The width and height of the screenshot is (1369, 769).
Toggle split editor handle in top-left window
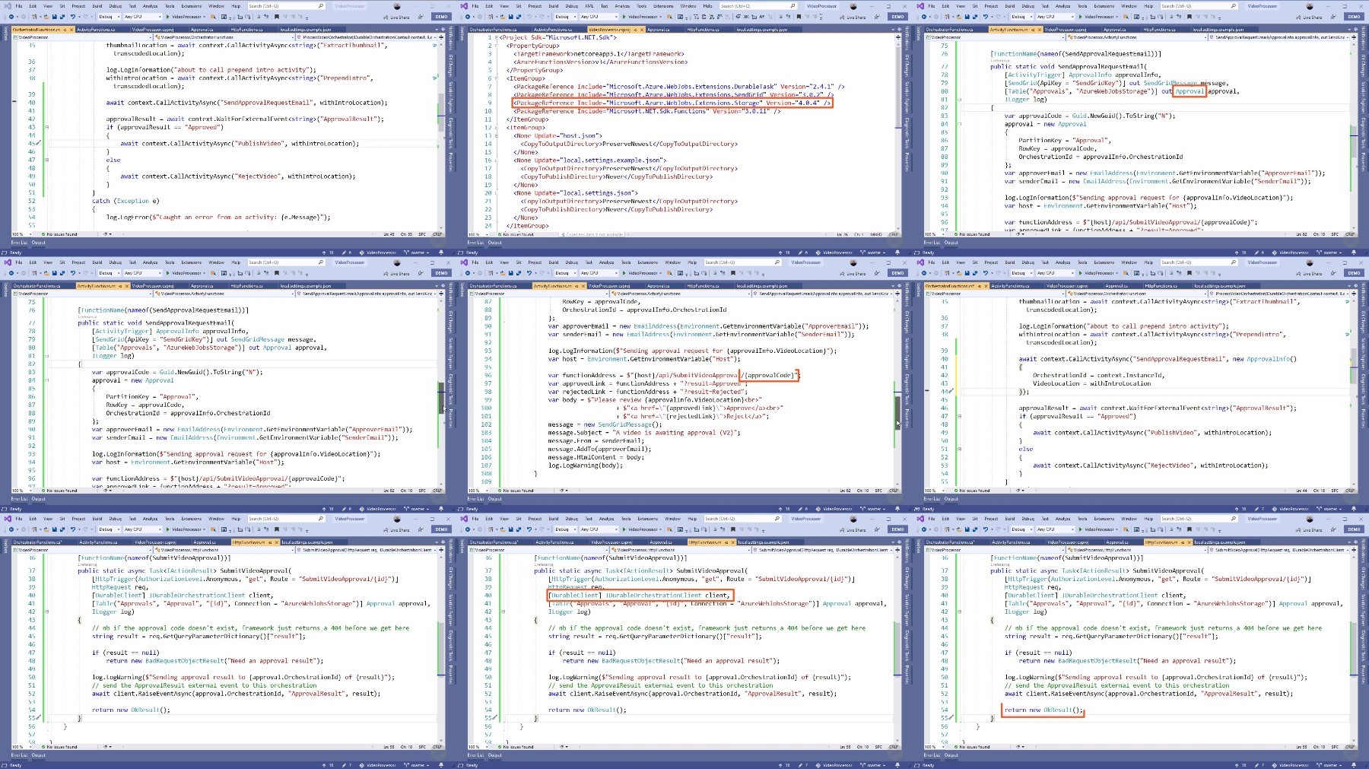[x=441, y=37]
